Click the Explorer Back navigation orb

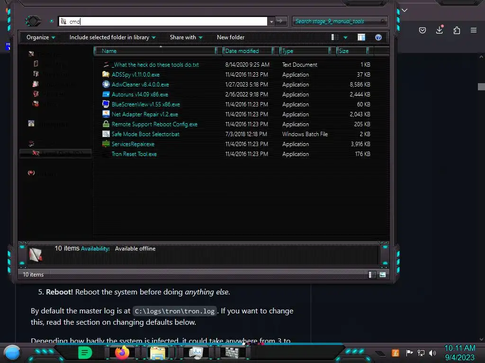tap(33, 21)
